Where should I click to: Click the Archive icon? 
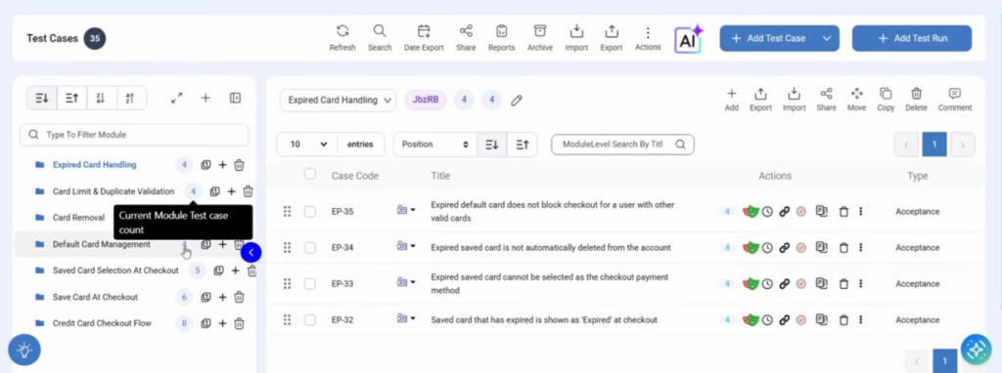tap(540, 31)
